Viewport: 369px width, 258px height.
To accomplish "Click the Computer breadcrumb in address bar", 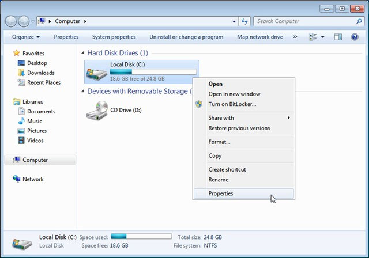I will 67,21.
